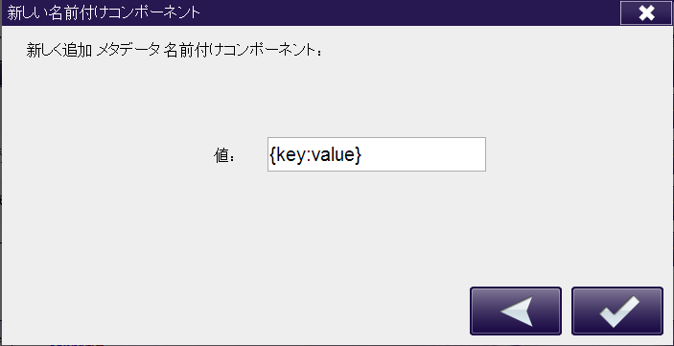Return to the previous step with arrow icon
Image resolution: width=674 pixels, height=346 pixels.
tap(516, 311)
